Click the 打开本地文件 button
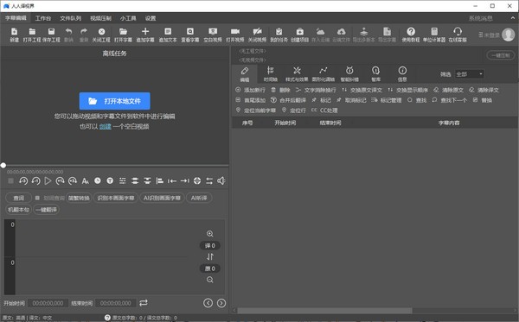Viewport: 519px width, 322px height. 114,101
